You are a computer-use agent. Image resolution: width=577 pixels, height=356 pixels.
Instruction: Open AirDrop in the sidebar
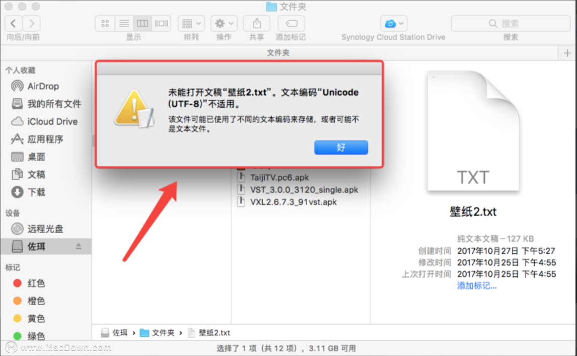(x=43, y=86)
